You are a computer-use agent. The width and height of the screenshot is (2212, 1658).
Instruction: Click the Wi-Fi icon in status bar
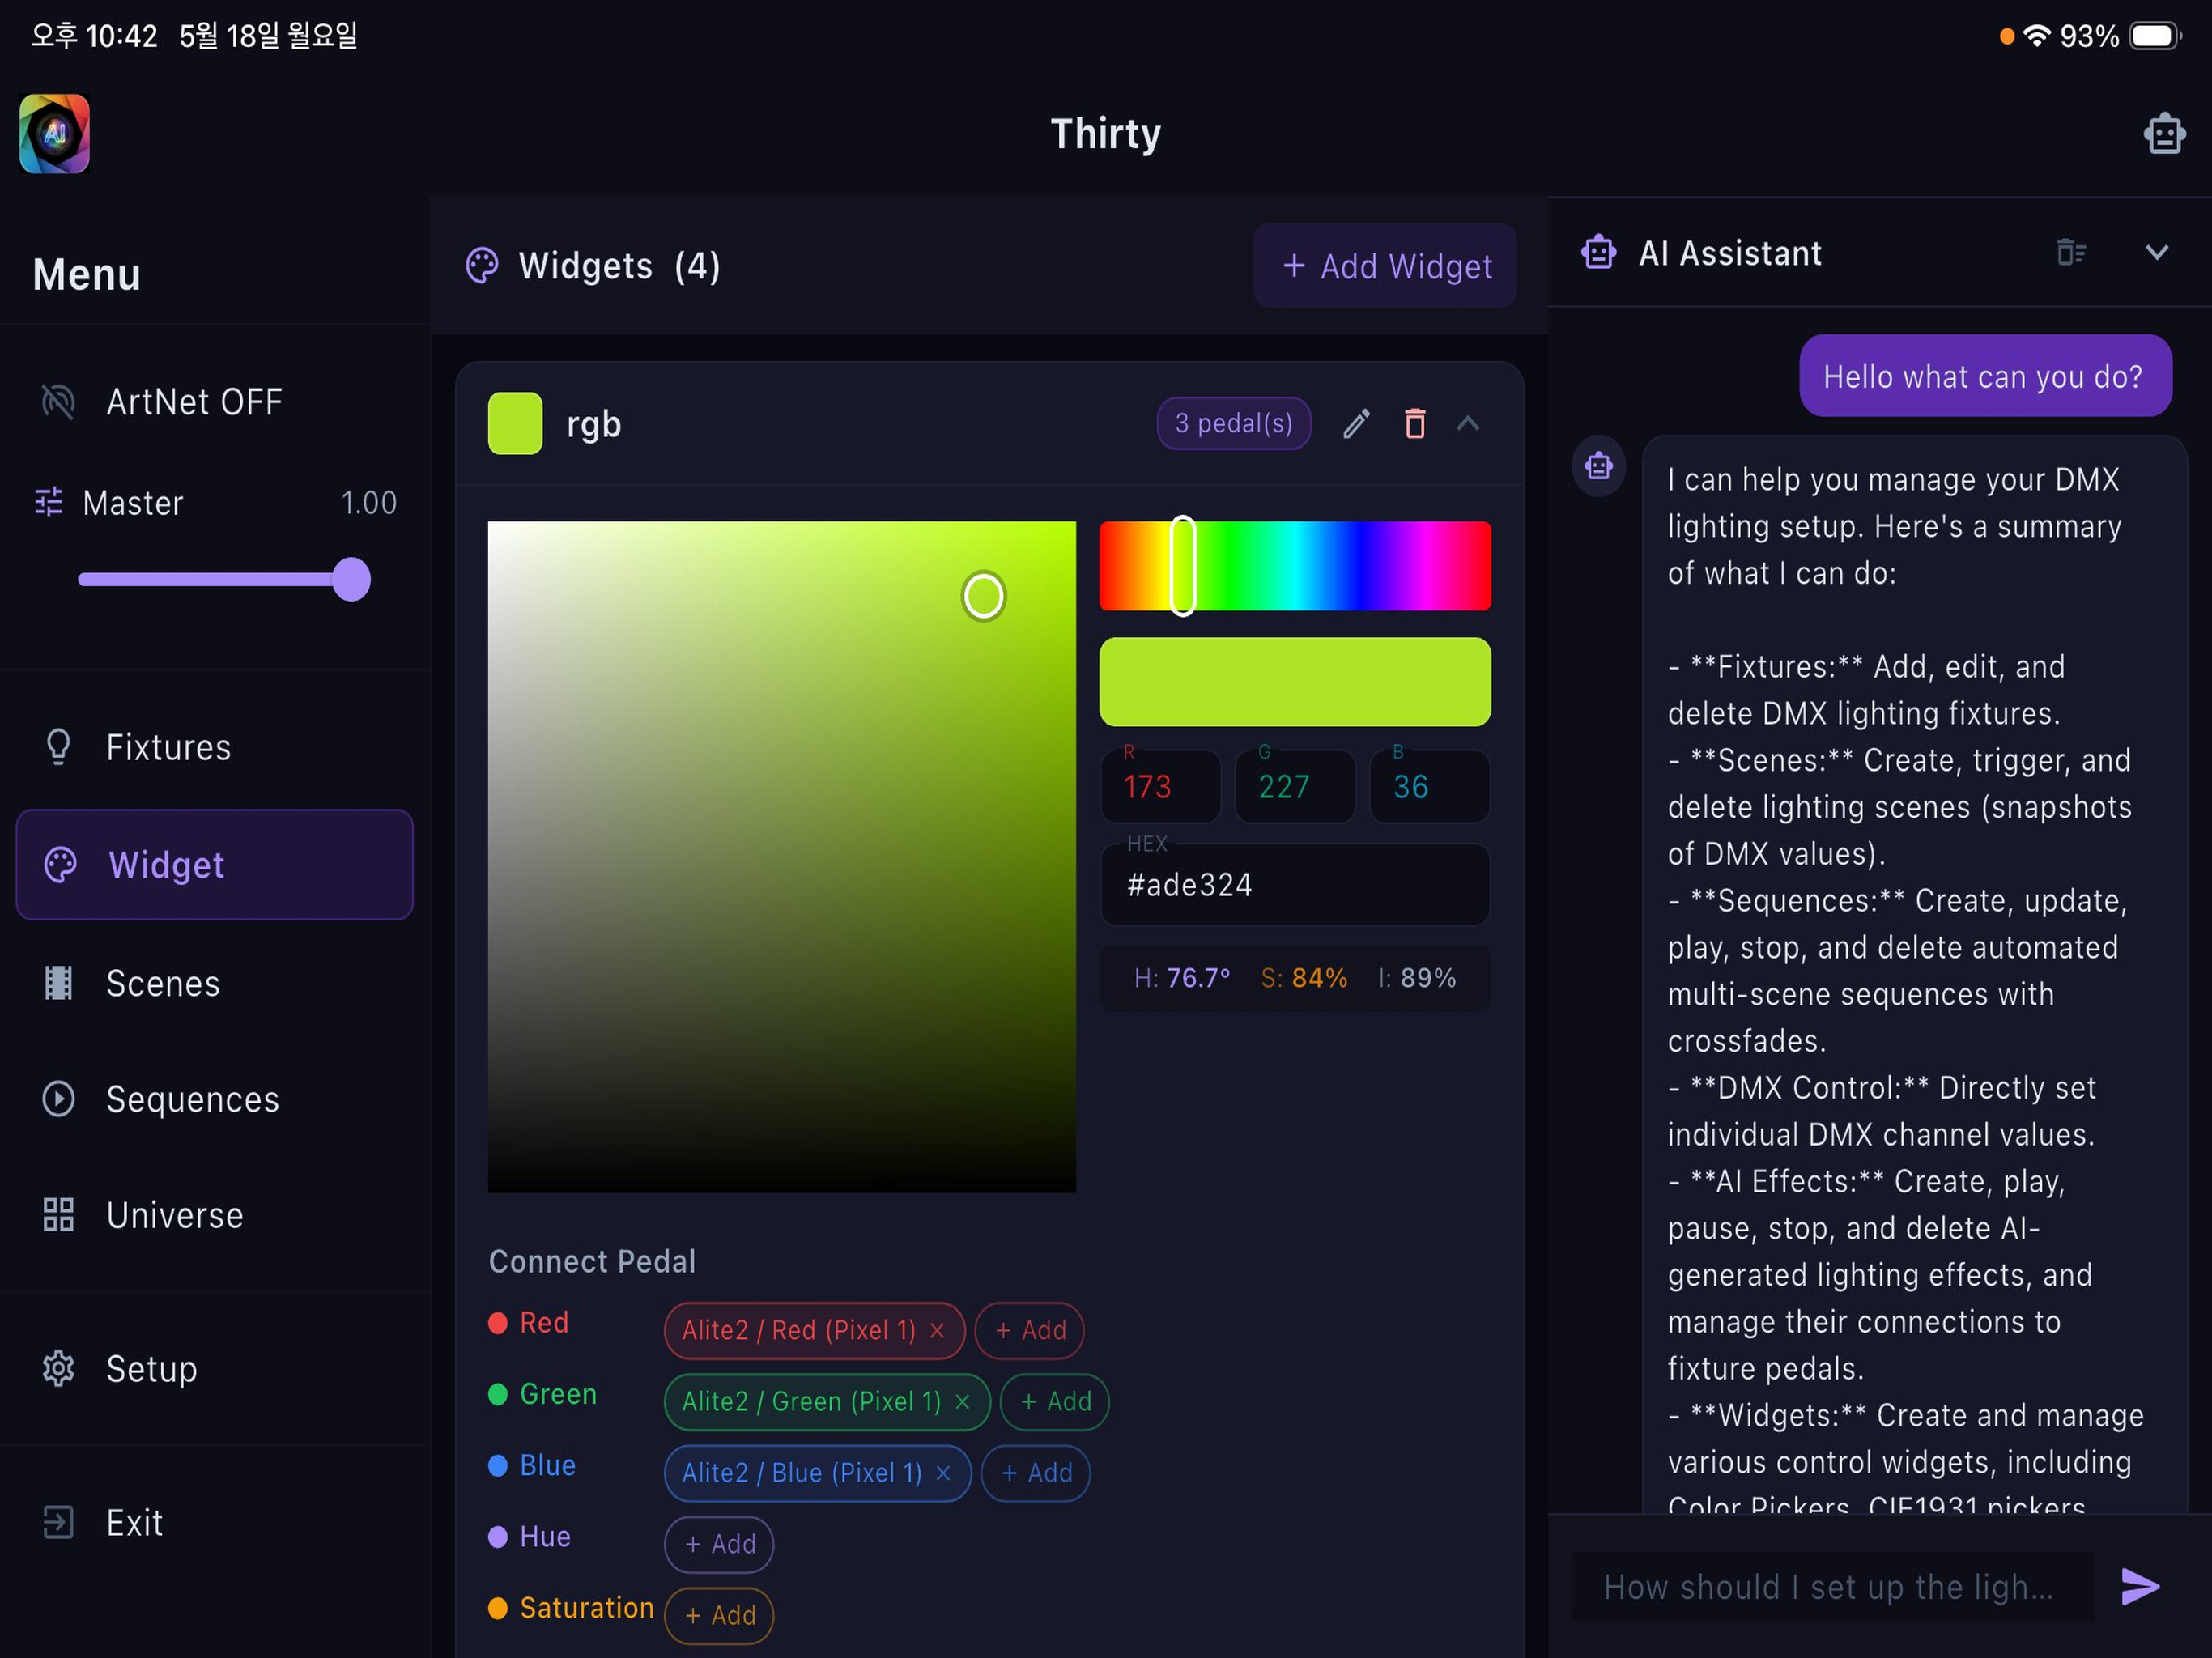pos(2037,36)
